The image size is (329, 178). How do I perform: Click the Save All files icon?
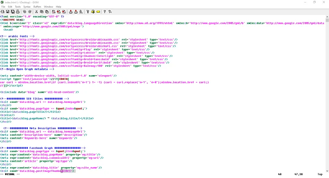(13, 12)
